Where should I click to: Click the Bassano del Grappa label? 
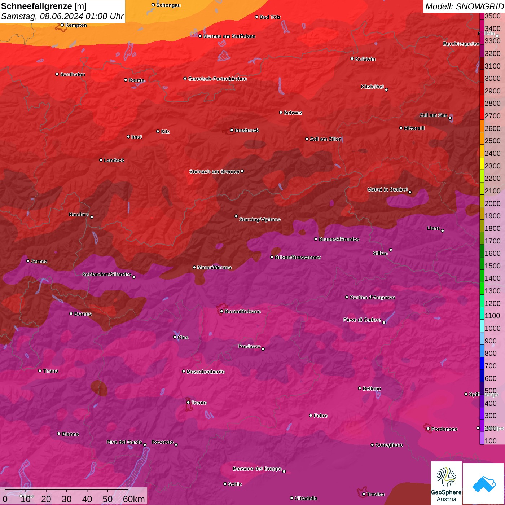coord(257,469)
